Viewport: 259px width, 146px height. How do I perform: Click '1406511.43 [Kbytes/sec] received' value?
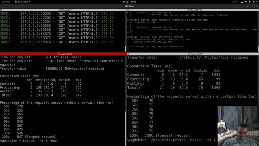214,58
